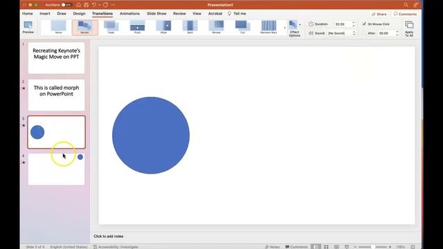
Task: Switch to Slide Sorter view icon
Action: tap(326, 247)
